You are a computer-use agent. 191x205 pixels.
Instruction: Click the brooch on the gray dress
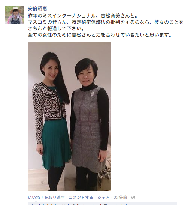[92, 94]
